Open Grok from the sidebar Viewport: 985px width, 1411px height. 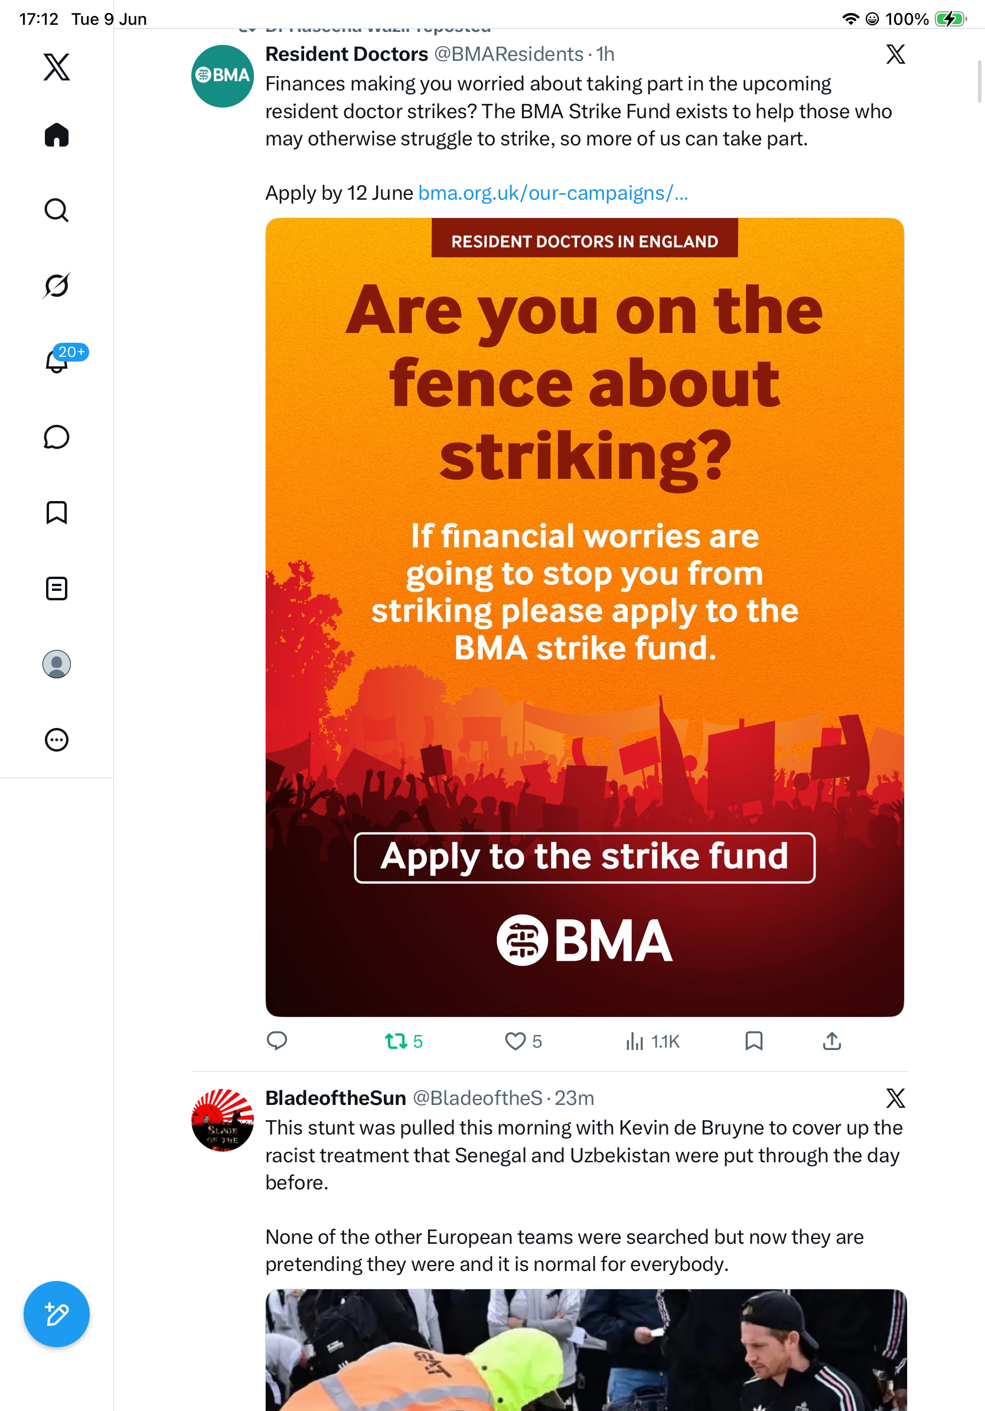(x=57, y=285)
